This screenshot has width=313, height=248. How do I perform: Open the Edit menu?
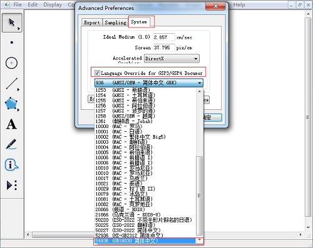click(33, 4)
